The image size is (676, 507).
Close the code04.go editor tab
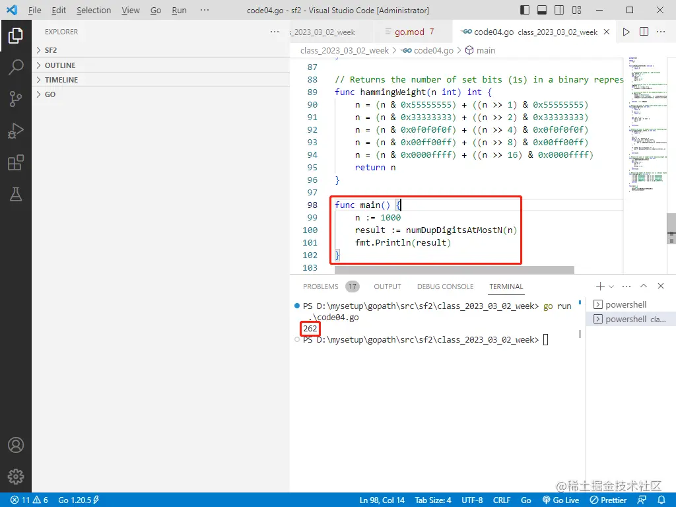607,32
